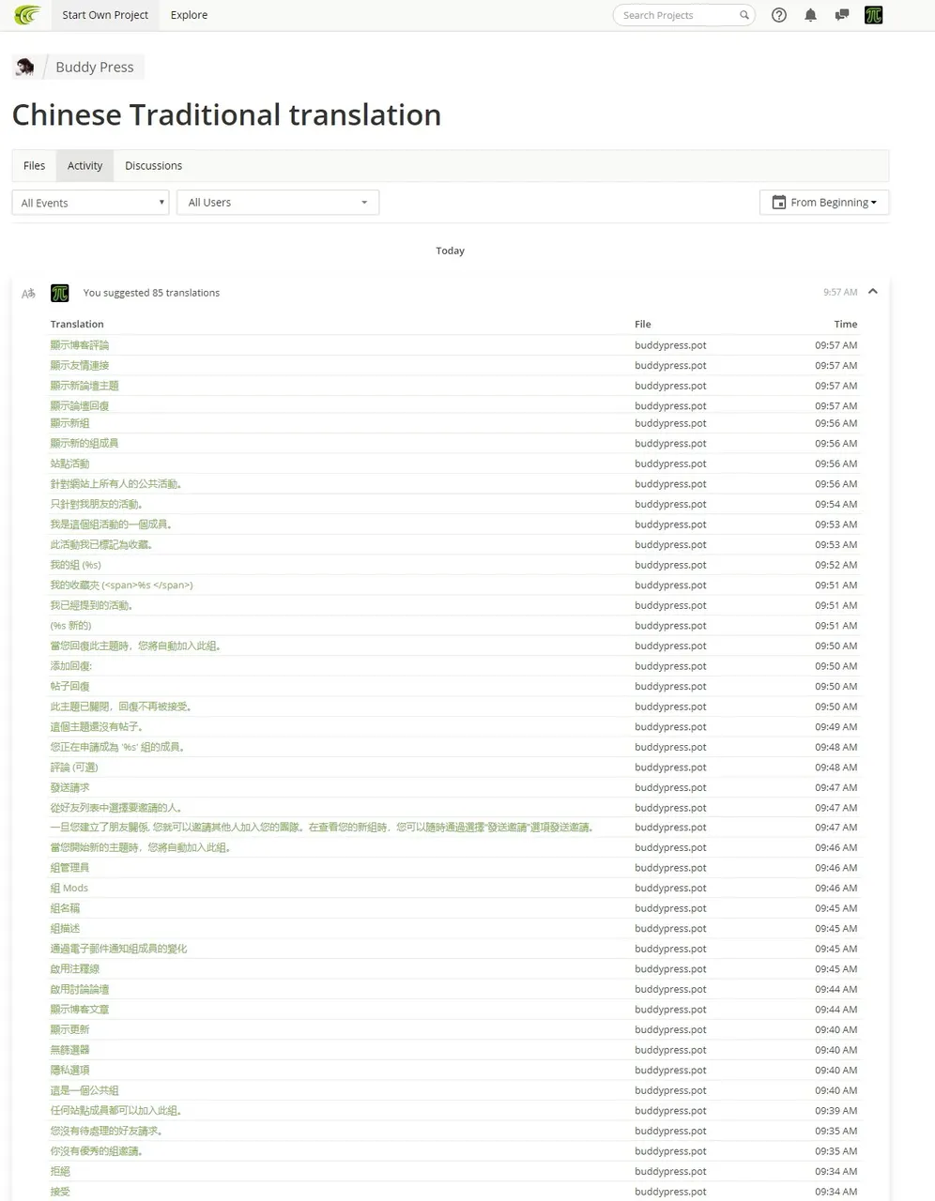Open the Explore menu item

(x=189, y=15)
